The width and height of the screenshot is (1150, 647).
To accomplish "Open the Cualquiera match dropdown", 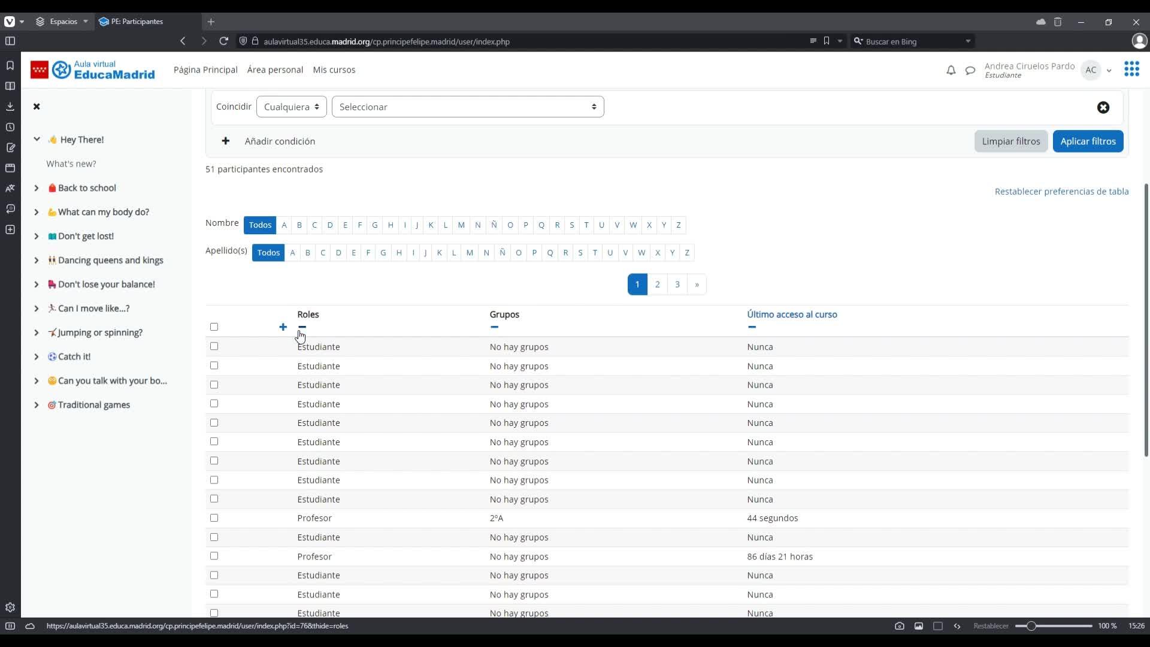I will (291, 107).
